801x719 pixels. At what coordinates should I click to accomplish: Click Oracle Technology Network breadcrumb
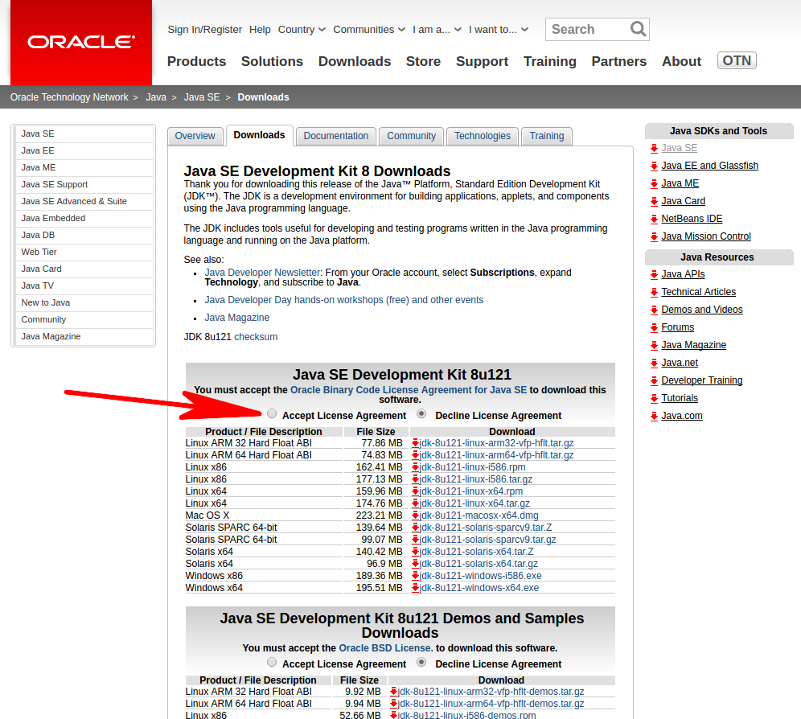point(69,97)
